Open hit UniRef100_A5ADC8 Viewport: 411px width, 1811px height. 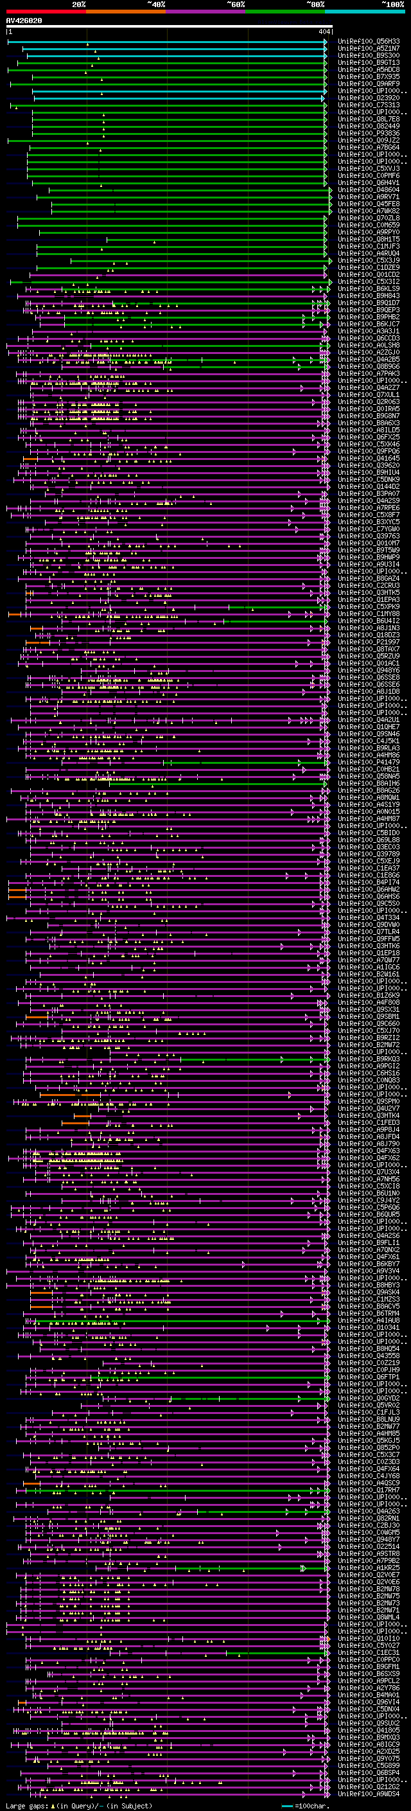tap(369, 69)
